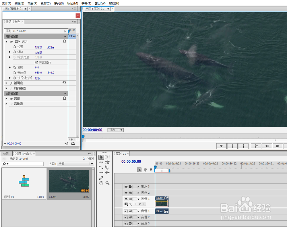Expand the 声像器 effect
Image resolution: width=287 pixels, height=227 pixels.
(x=6, y=104)
